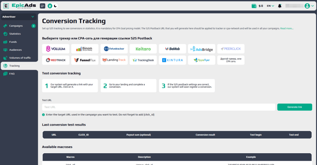The image size is (317, 165).
Task: Select the Binom tracker
Action: (85, 49)
